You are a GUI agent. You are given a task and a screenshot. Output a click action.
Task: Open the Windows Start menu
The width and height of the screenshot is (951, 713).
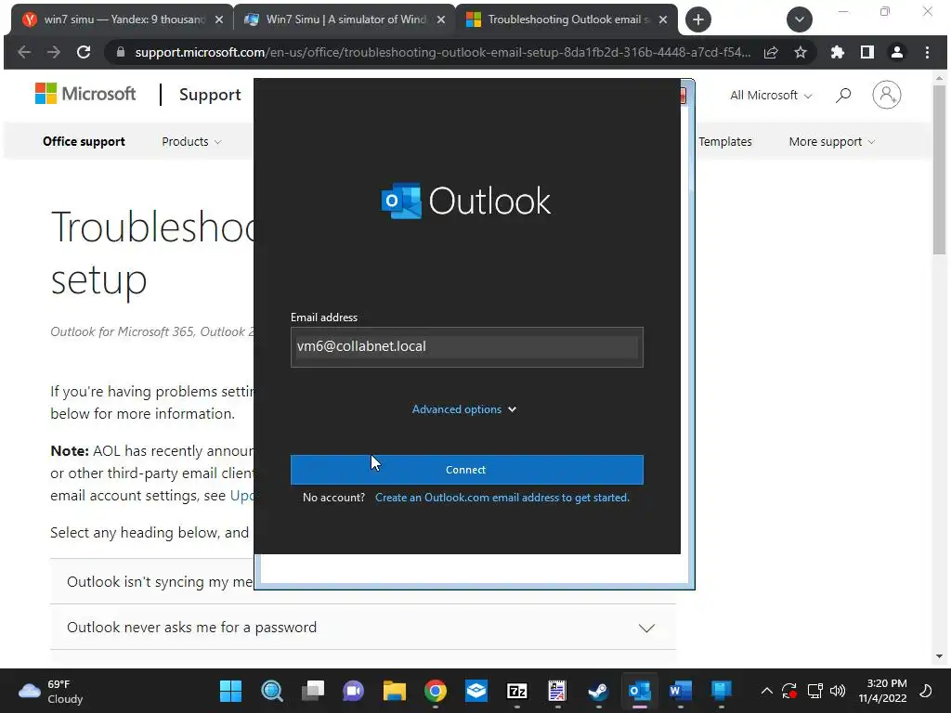tap(230, 691)
